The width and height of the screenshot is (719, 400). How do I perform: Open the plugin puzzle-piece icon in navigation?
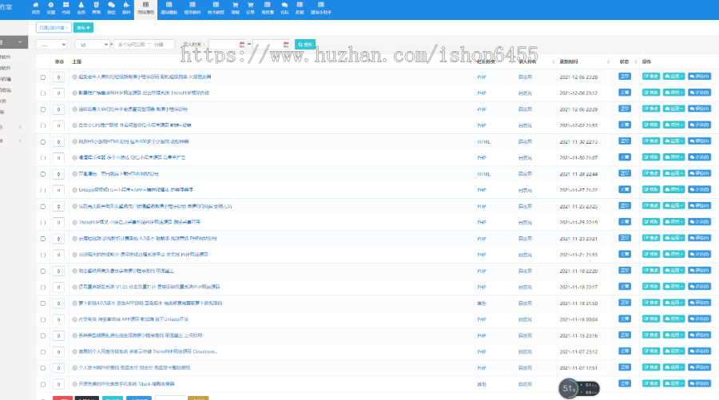[126, 8]
